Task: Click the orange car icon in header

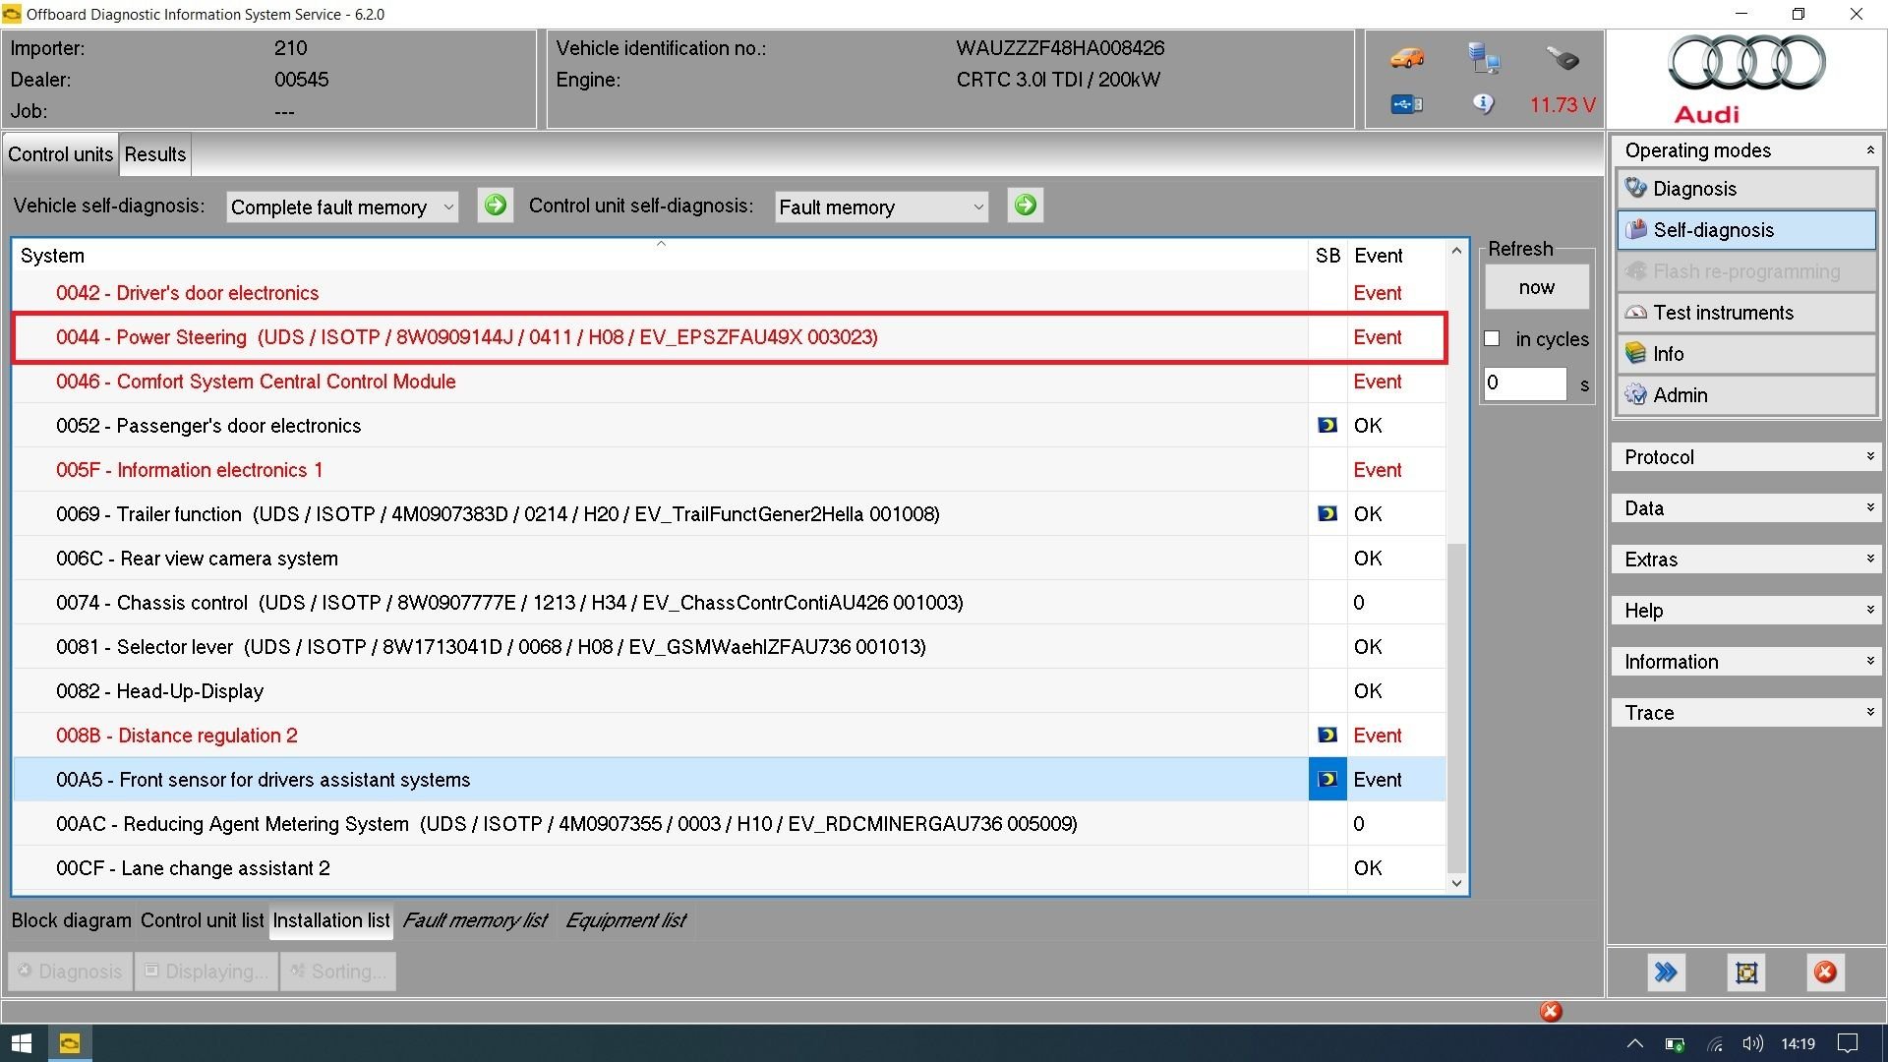Action: point(1407,58)
